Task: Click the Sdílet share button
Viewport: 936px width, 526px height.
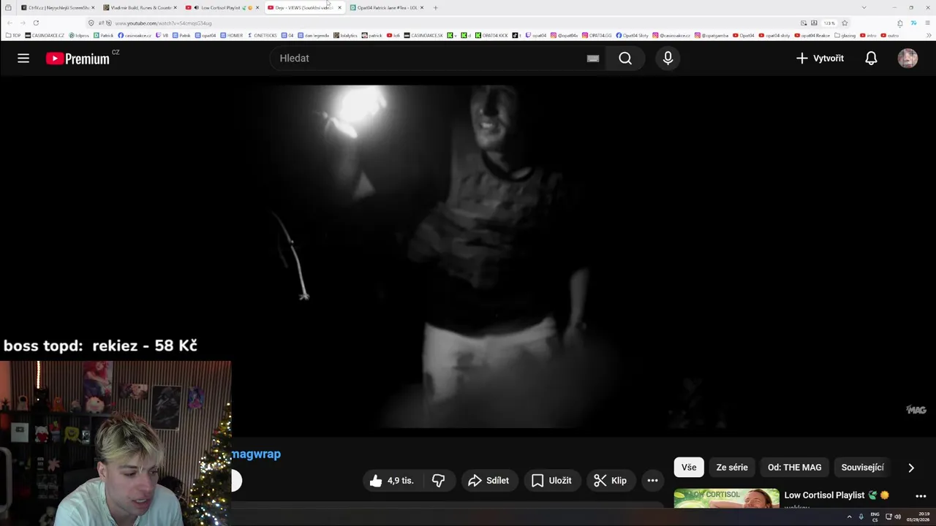Action: click(x=488, y=480)
